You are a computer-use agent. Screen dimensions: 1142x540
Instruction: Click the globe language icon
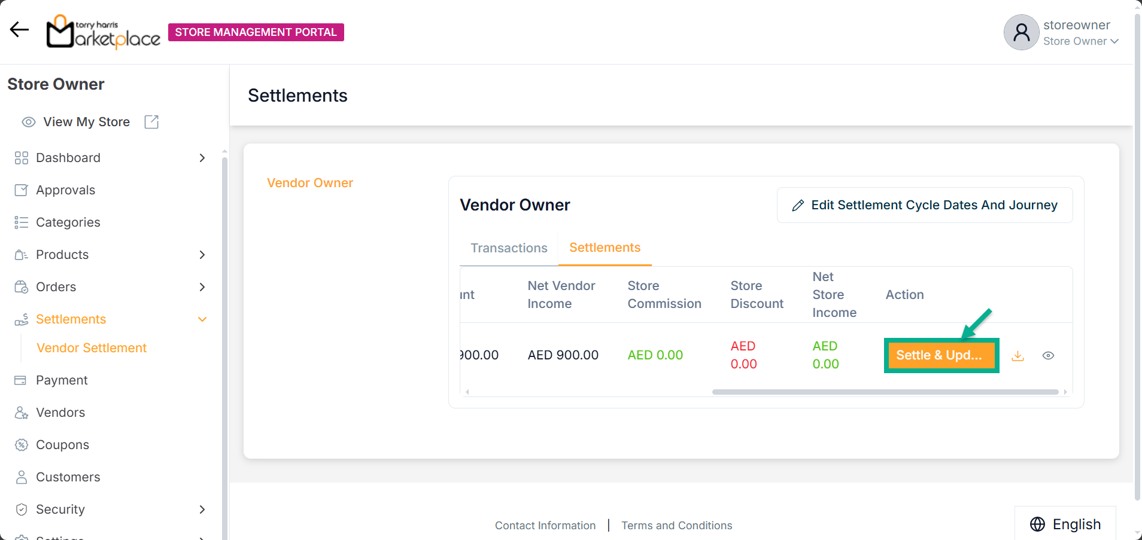point(1037,524)
